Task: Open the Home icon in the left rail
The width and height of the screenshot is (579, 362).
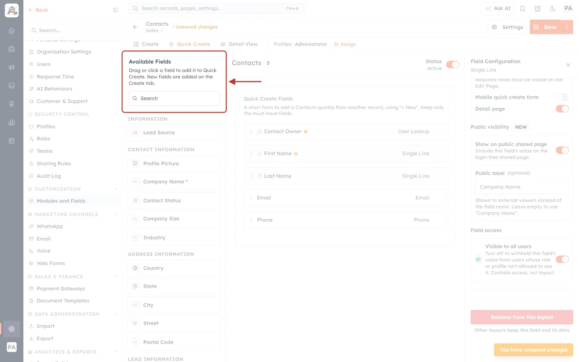Action: (x=12, y=31)
